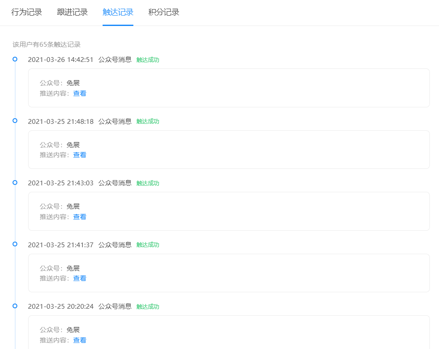
Task: Click 兔展 account name in 21:41:37 card
Action: click(x=73, y=268)
